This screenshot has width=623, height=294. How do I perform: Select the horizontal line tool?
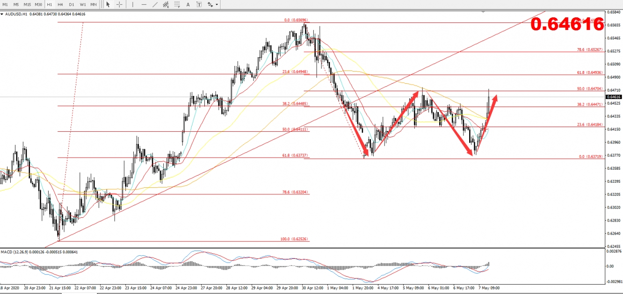click(x=144, y=5)
